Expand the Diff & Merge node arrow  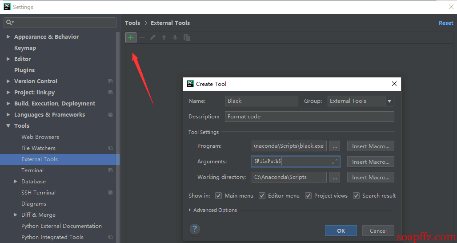click(16, 215)
